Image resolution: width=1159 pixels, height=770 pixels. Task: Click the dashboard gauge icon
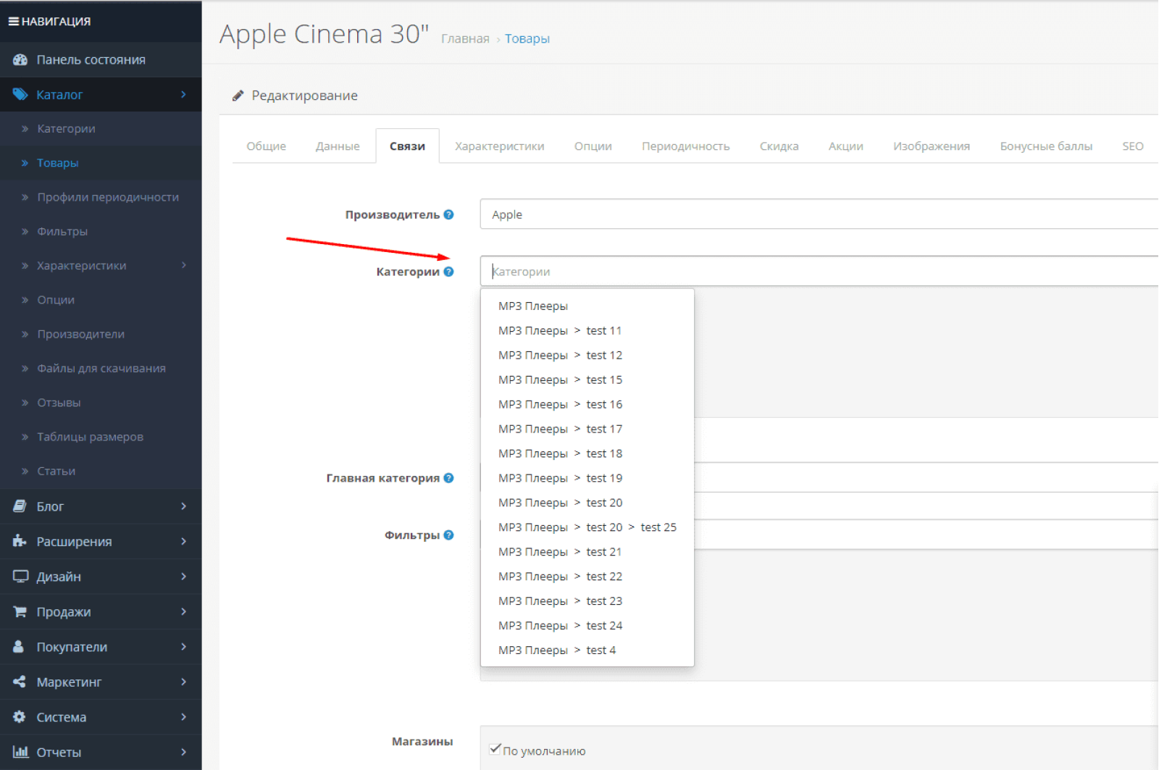tap(20, 60)
